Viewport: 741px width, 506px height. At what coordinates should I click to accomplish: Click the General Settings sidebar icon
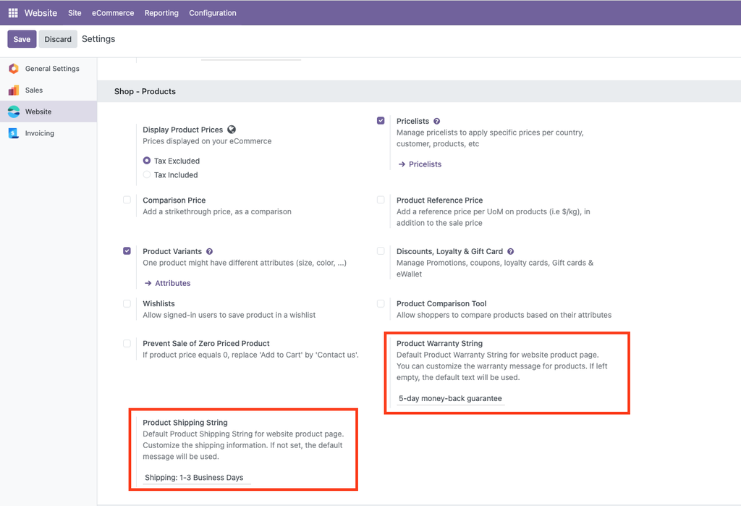[x=13, y=69]
